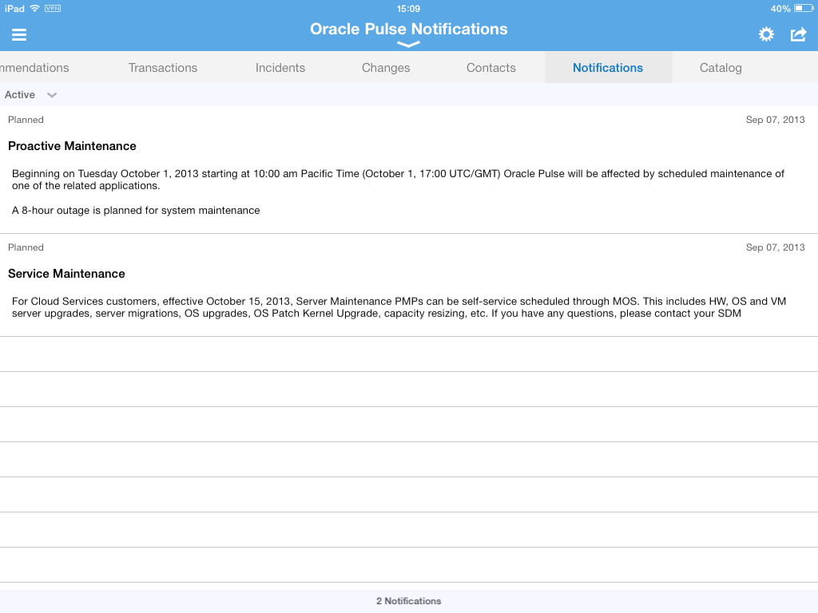Open the partially visible Recommendations tab
818x613 pixels.
tap(34, 68)
